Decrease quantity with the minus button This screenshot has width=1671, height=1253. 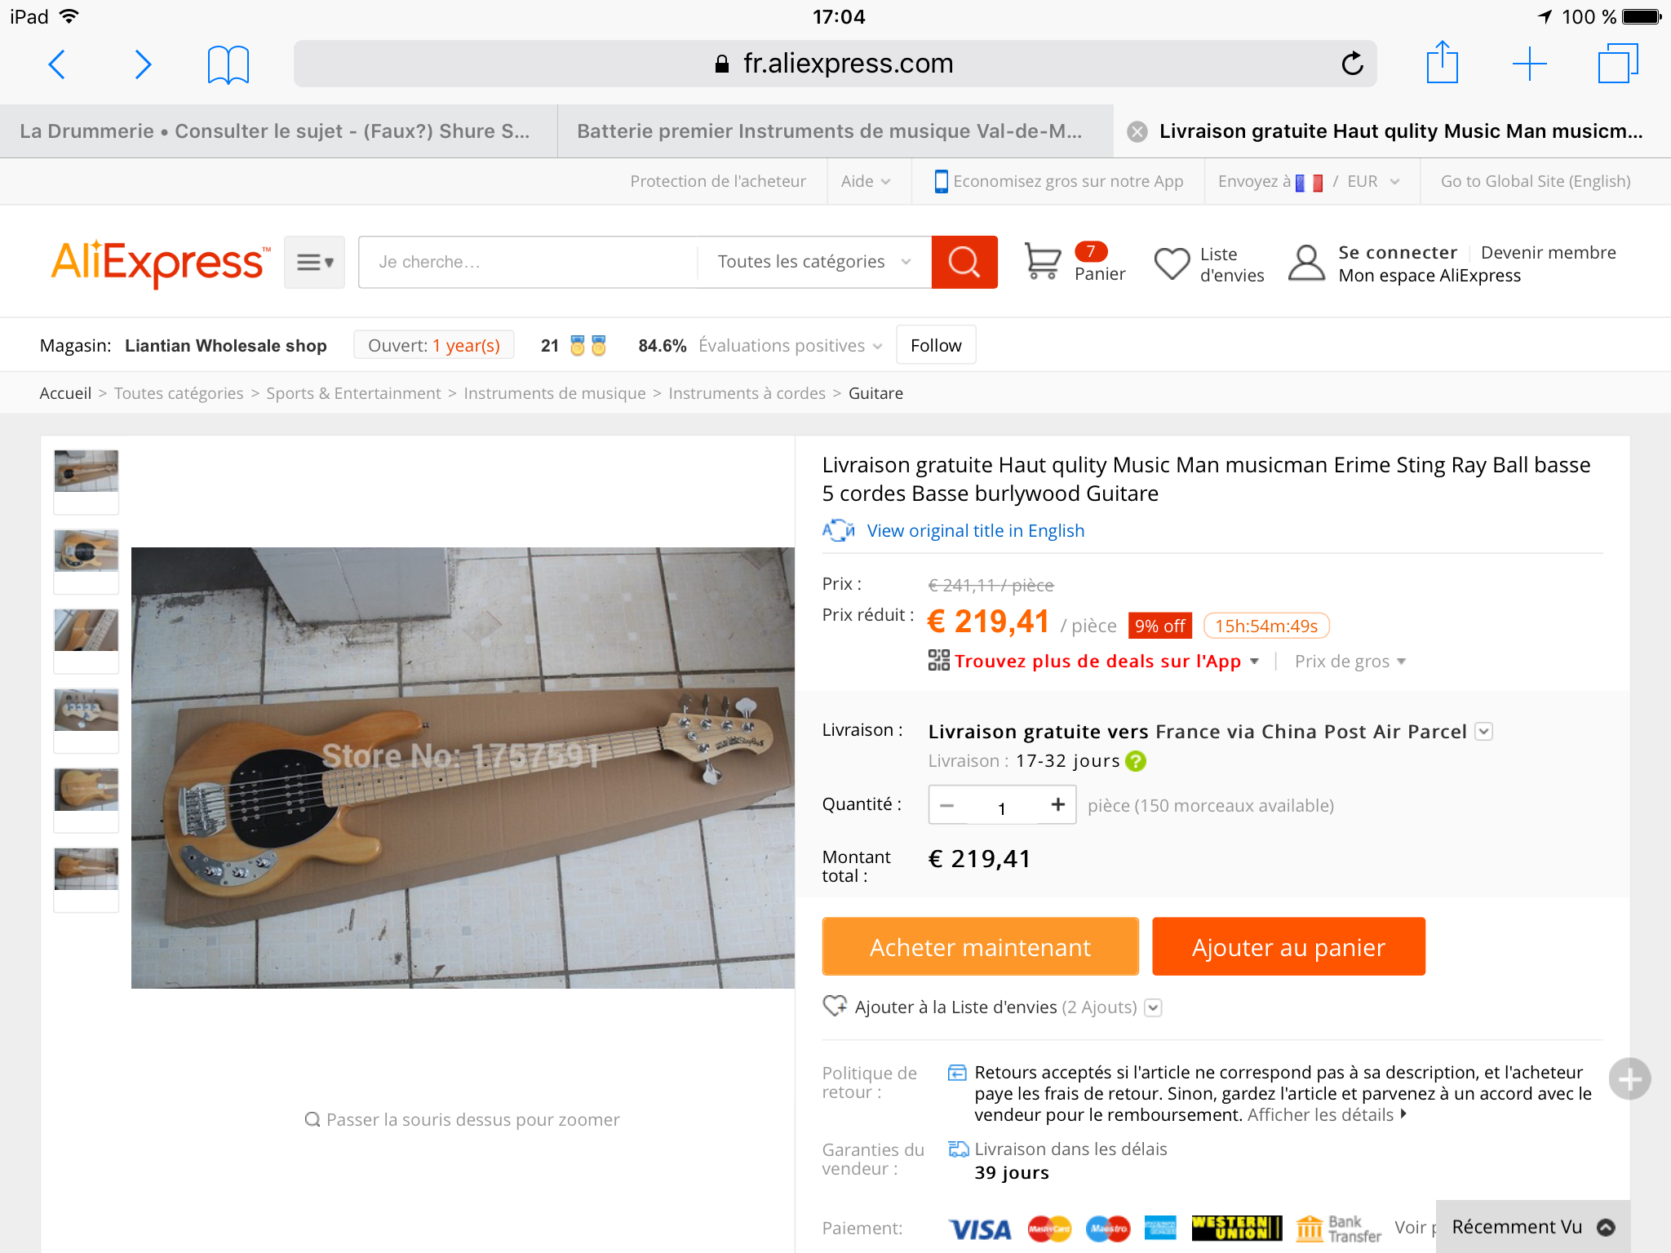coord(947,805)
